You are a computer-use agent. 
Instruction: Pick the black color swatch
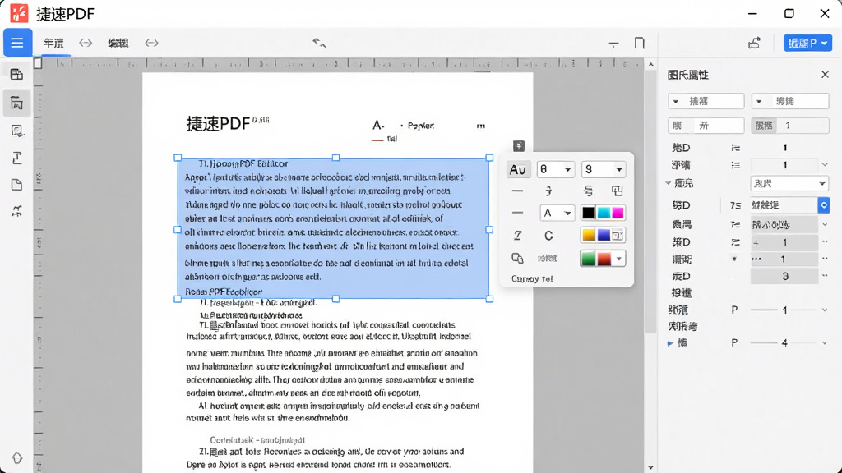(x=589, y=213)
